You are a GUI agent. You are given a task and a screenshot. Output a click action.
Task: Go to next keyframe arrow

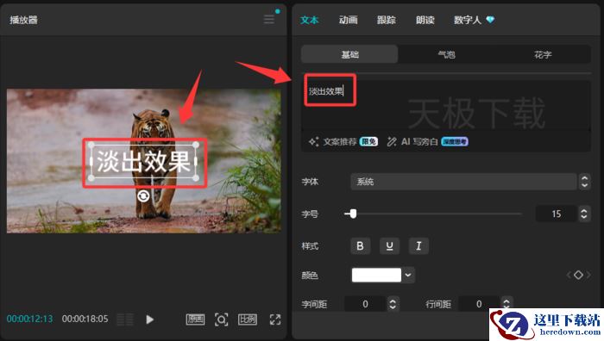click(x=588, y=275)
